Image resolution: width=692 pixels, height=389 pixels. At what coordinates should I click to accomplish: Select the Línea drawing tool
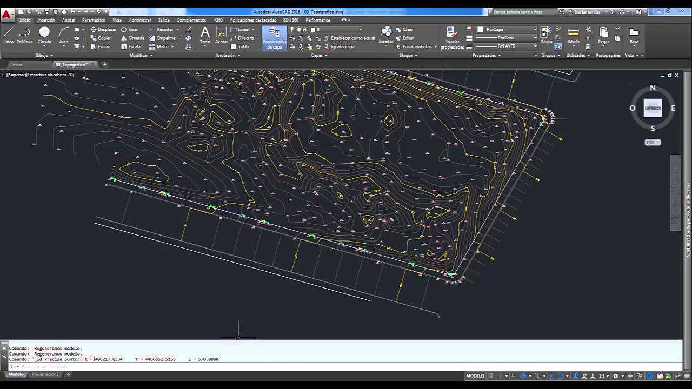point(8,35)
